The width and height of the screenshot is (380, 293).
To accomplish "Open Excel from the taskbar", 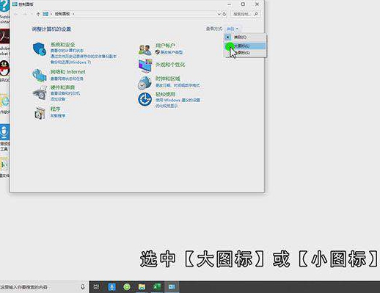I will (157, 286).
